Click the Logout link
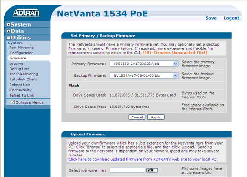Viewport: 247px width, 177px height. tap(231, 18)
